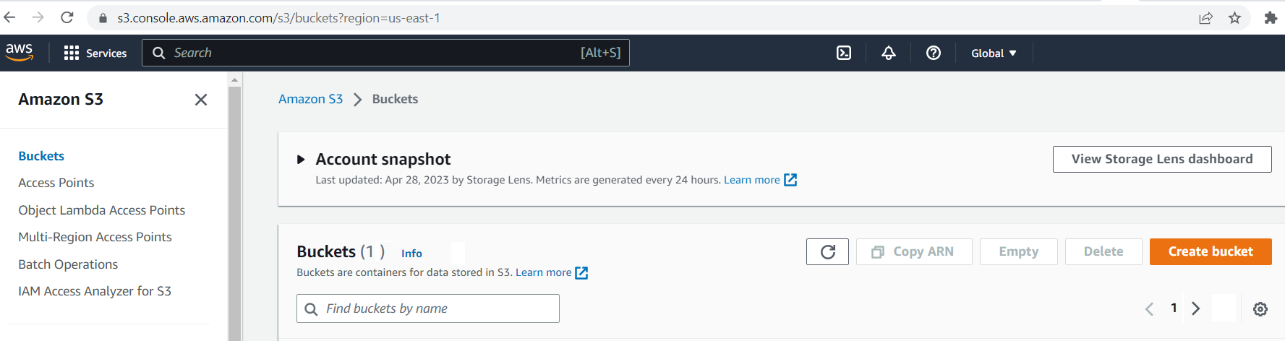The image size is (1285, 341).
Task: Go to next page of buckets
Action: [1196, 308]
